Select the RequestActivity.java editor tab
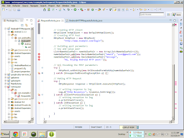 [51, 21]
